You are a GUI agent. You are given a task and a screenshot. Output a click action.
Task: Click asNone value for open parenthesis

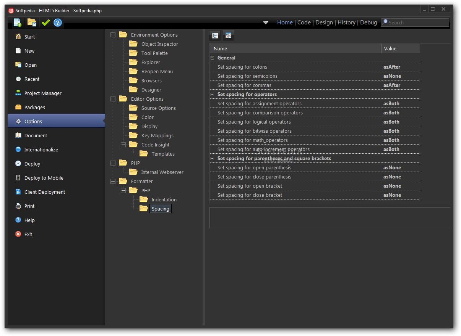(x=392, y=167)
